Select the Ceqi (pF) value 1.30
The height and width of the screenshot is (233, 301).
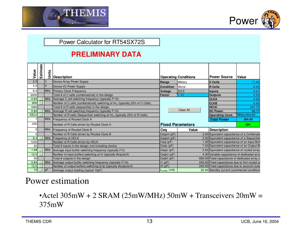(193, 142)
